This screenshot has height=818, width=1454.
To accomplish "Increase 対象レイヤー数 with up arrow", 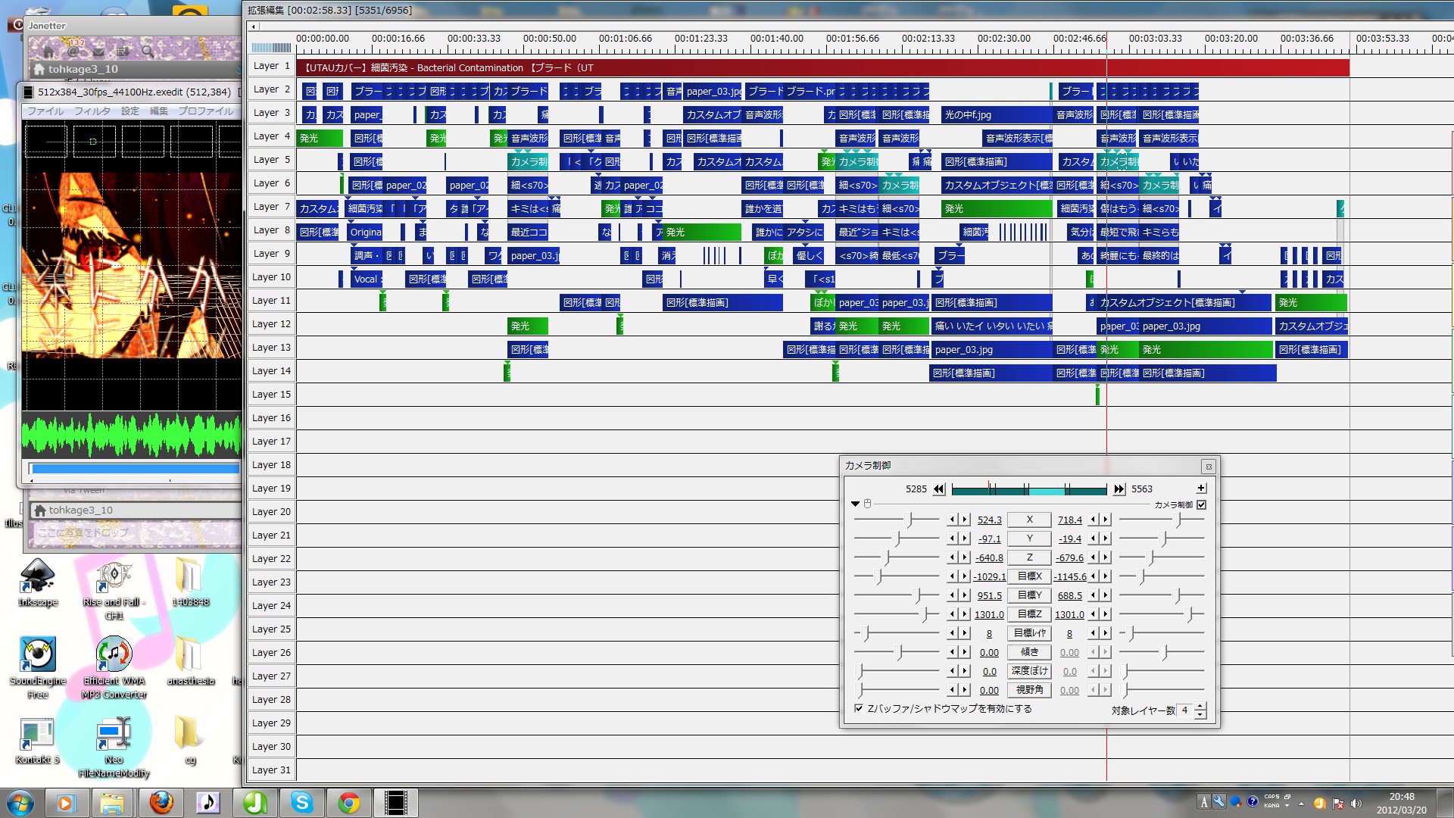I will coord(1200,706).
